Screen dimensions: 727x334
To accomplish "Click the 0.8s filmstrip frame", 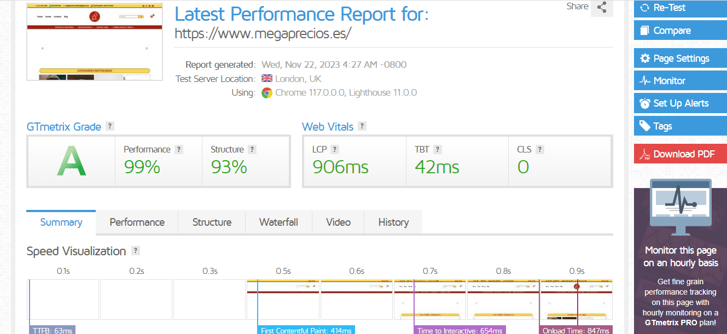I will 503,300.
